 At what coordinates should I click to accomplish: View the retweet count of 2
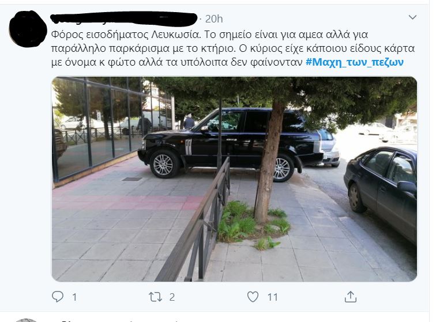(172, 297)
